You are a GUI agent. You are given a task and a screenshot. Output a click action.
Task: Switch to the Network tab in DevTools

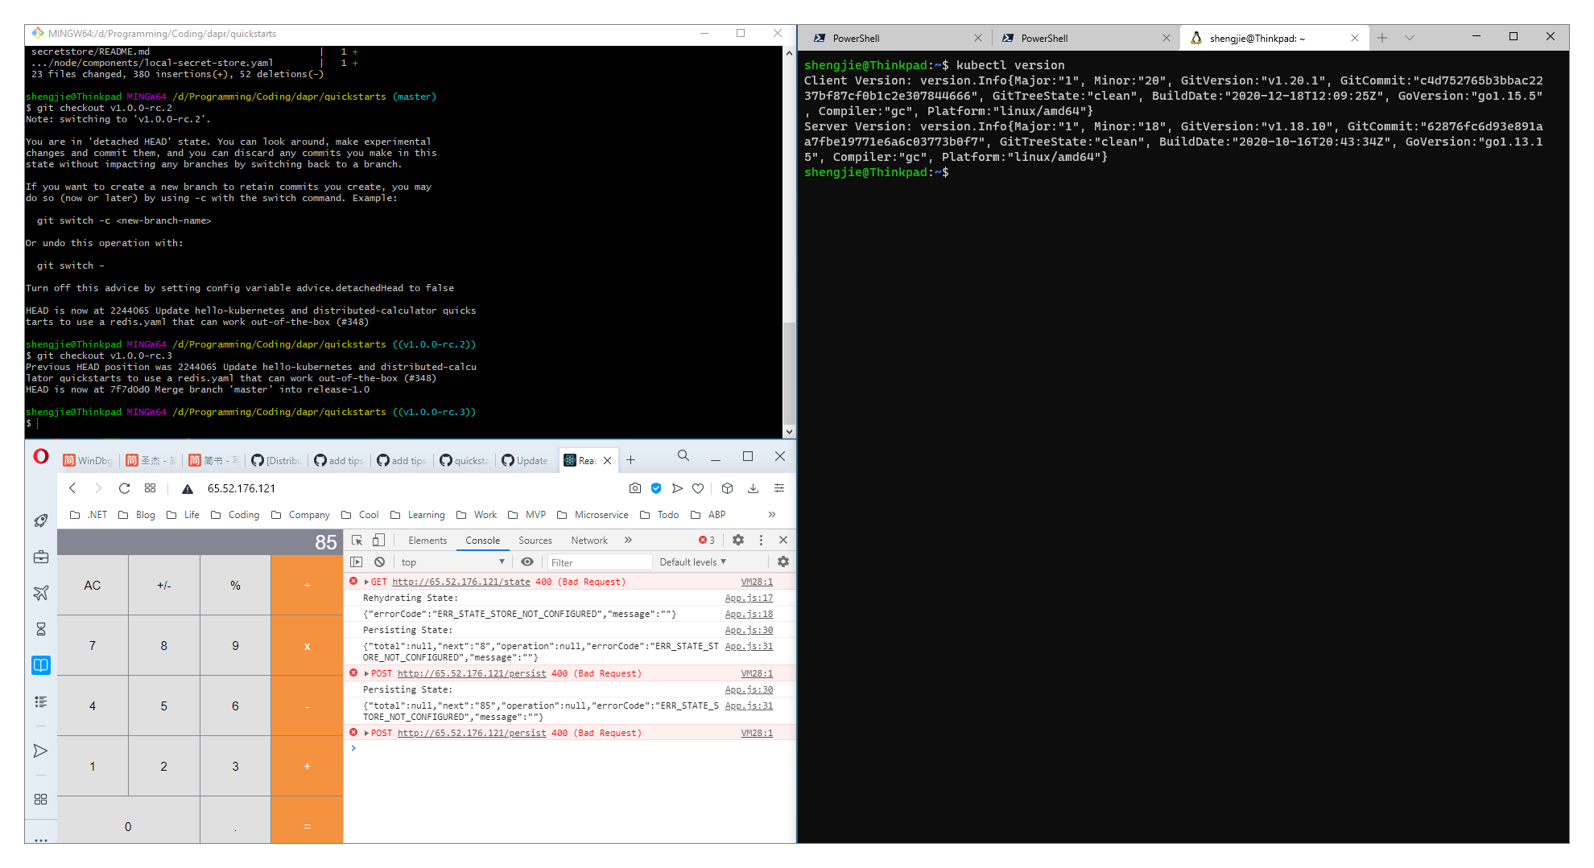click(588, 540)
